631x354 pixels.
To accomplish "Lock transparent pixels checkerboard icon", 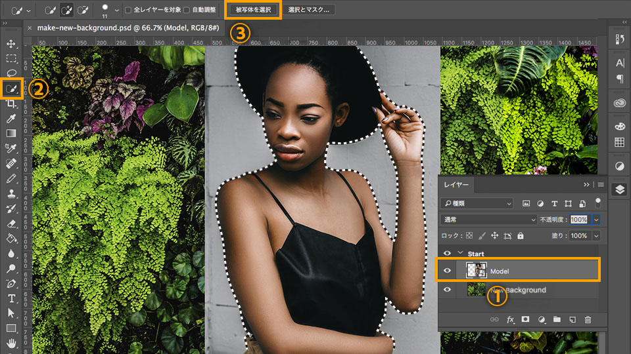I will (469, 235).
